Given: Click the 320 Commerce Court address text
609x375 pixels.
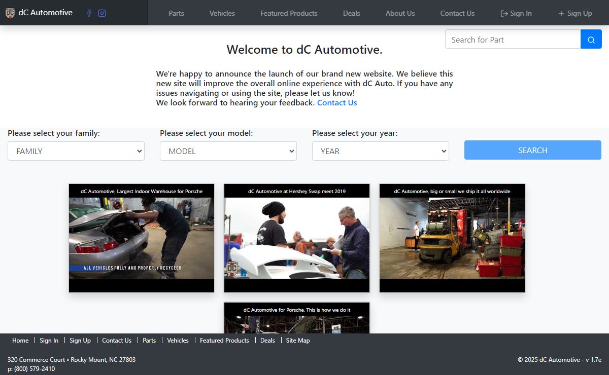Looking at the screenshot, I should pyautogui.click(x=72, y=360).
